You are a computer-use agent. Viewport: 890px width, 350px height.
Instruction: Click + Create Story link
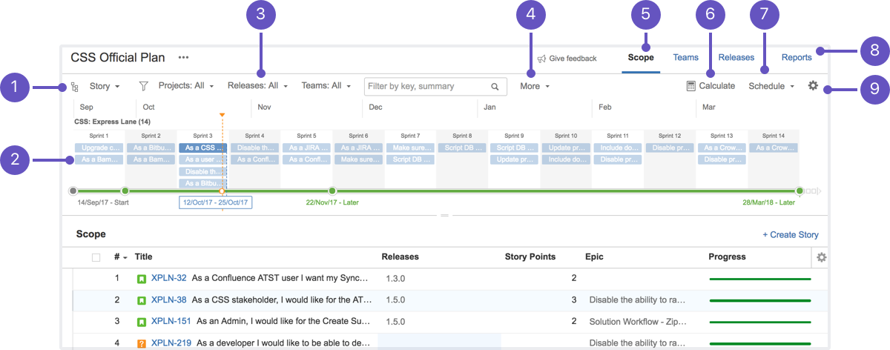[x=791, y=235]
